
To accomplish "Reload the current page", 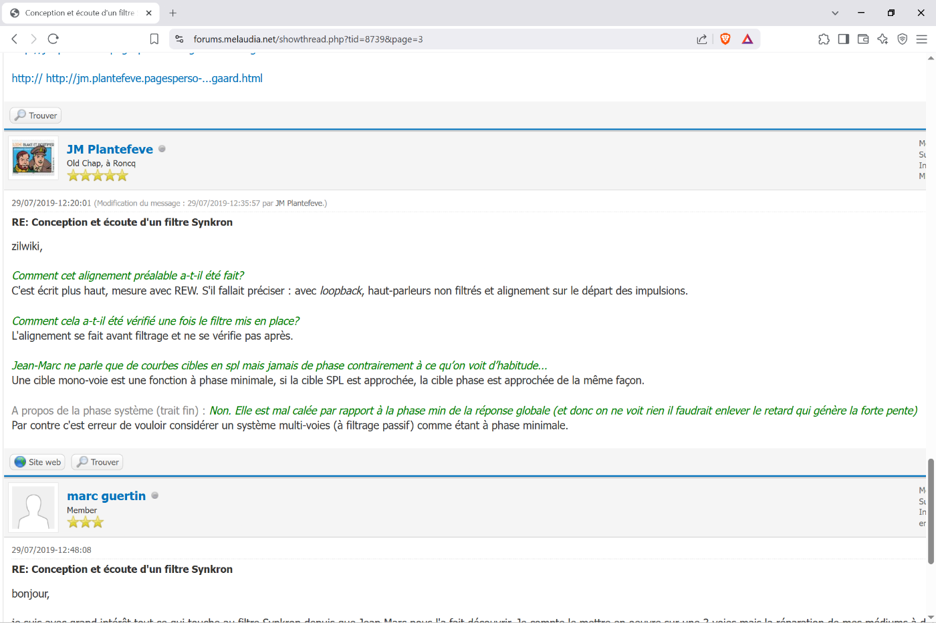I will [x=53, y=39].
